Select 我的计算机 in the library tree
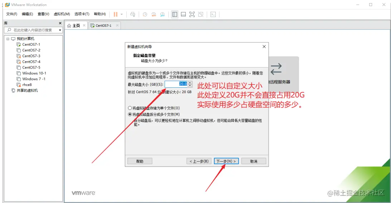This screenshot has width=391, height=203. click(25, 39)
